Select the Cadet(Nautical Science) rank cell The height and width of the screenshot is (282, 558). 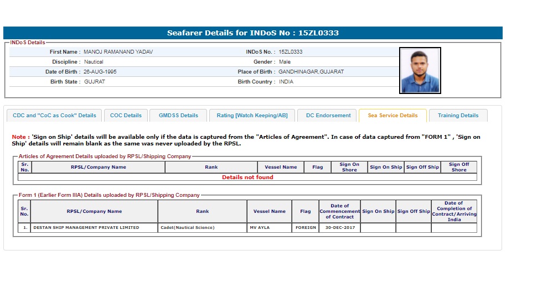187,227
